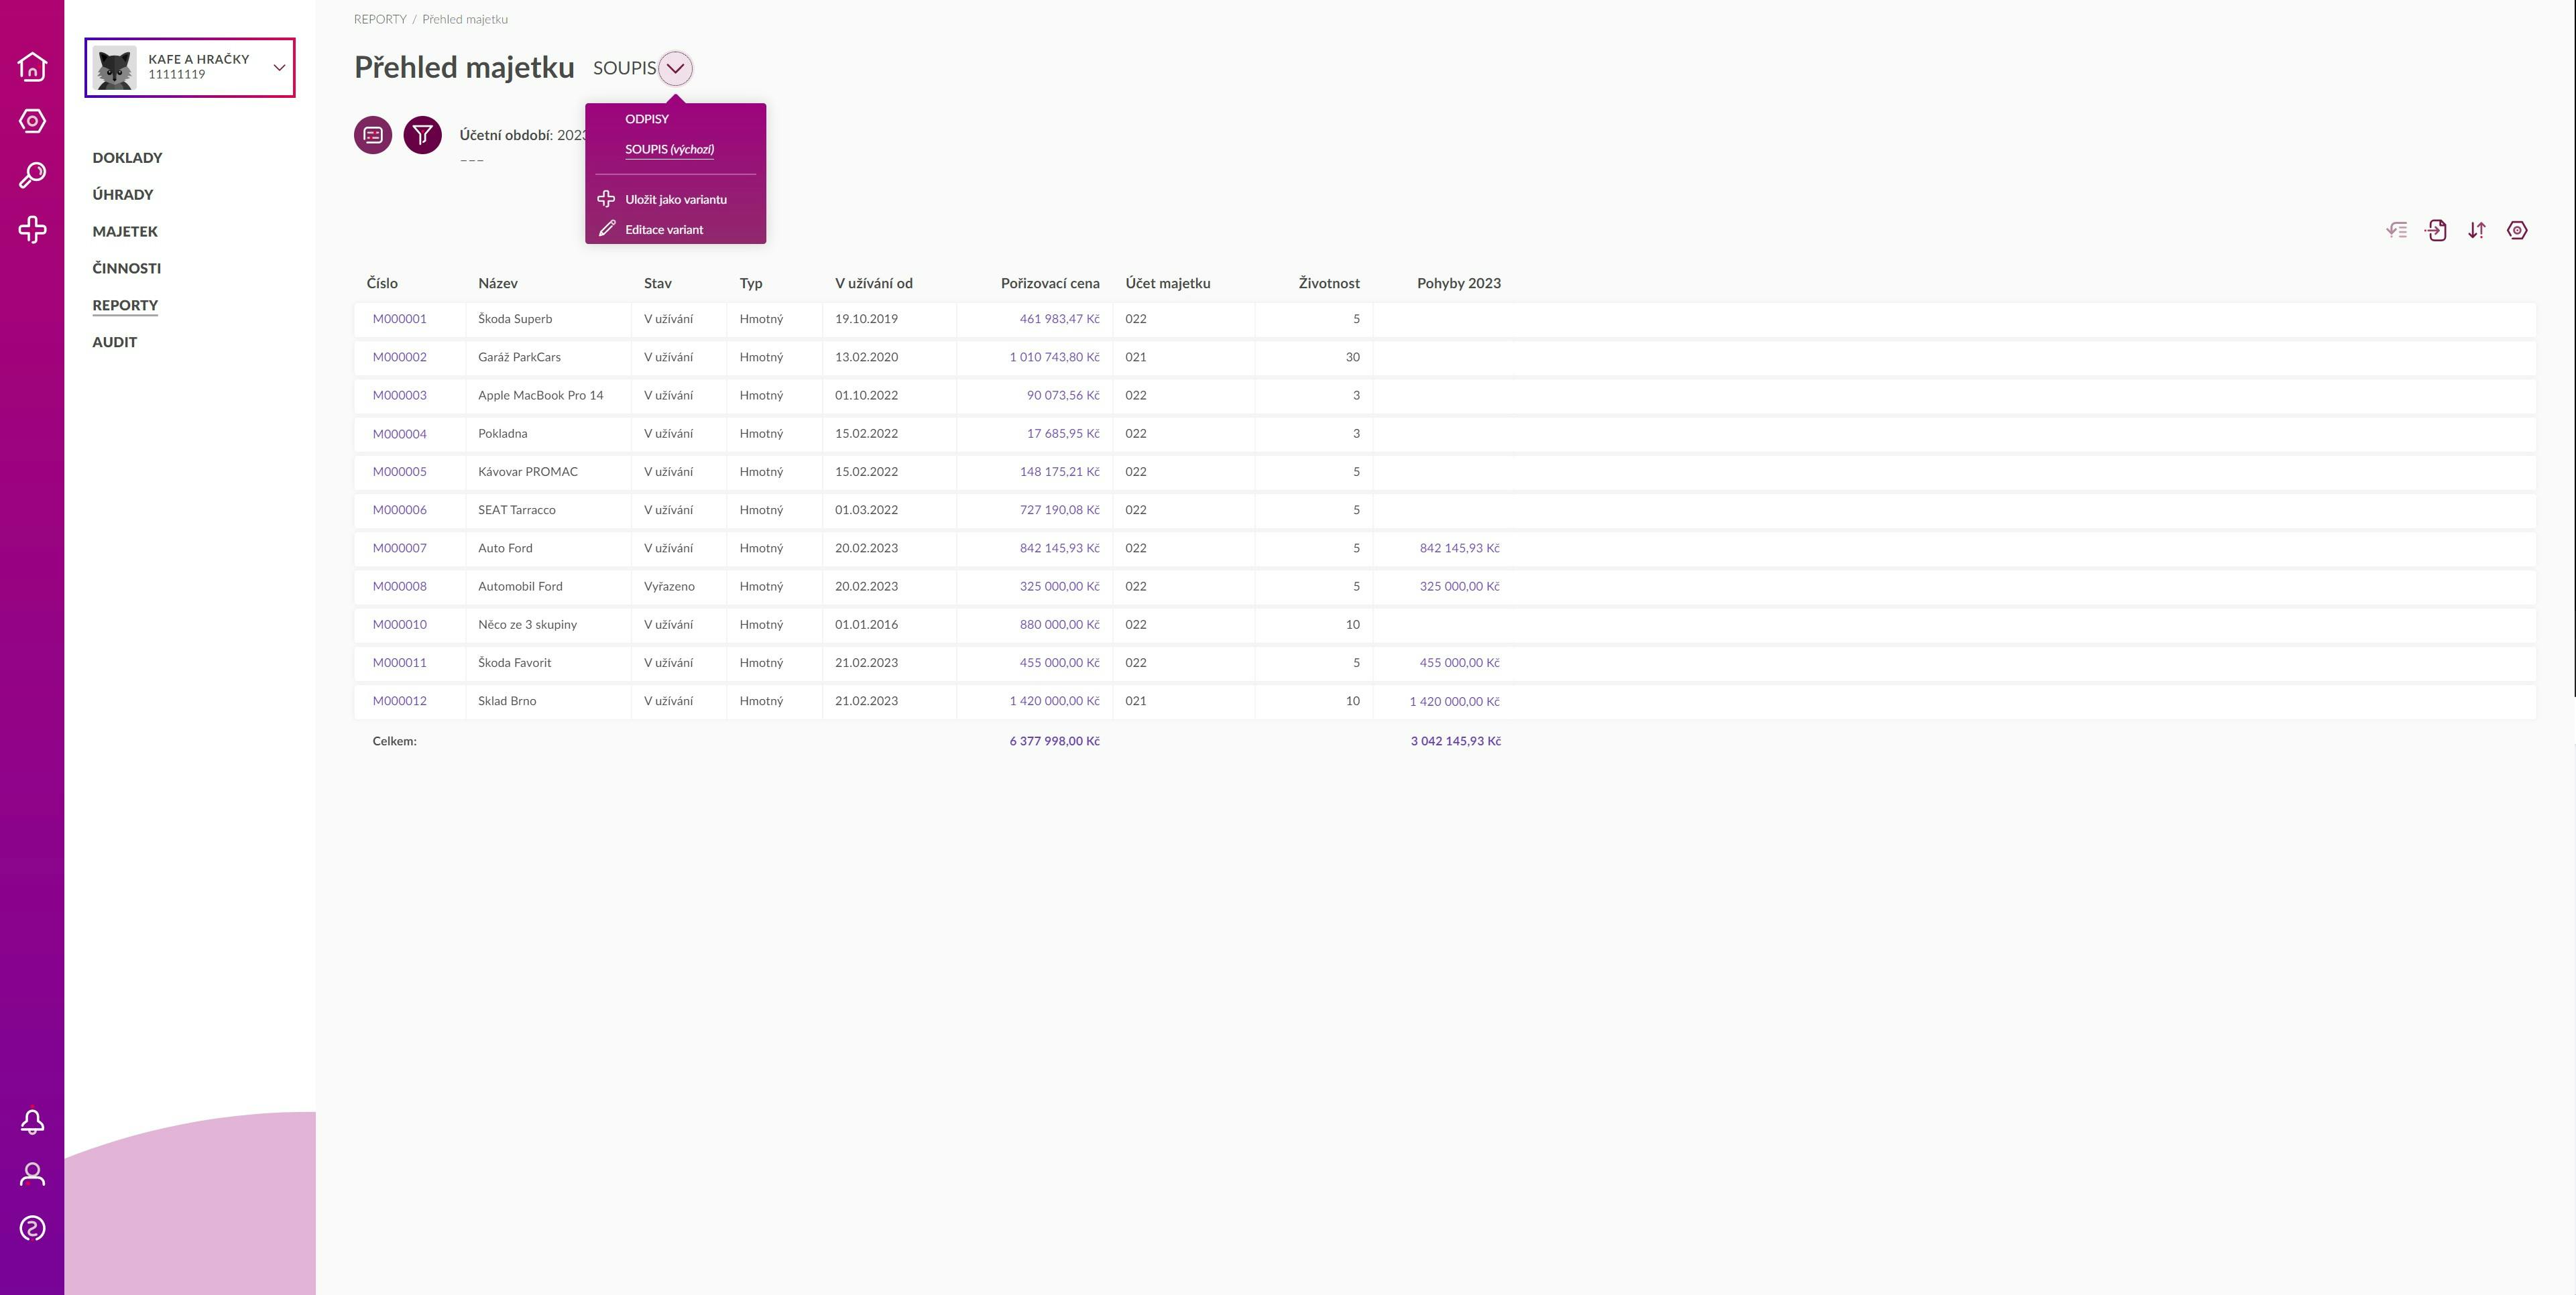2576x1295 pixels.
Task: Click the round list view button
Action: (x=373, y=135)
